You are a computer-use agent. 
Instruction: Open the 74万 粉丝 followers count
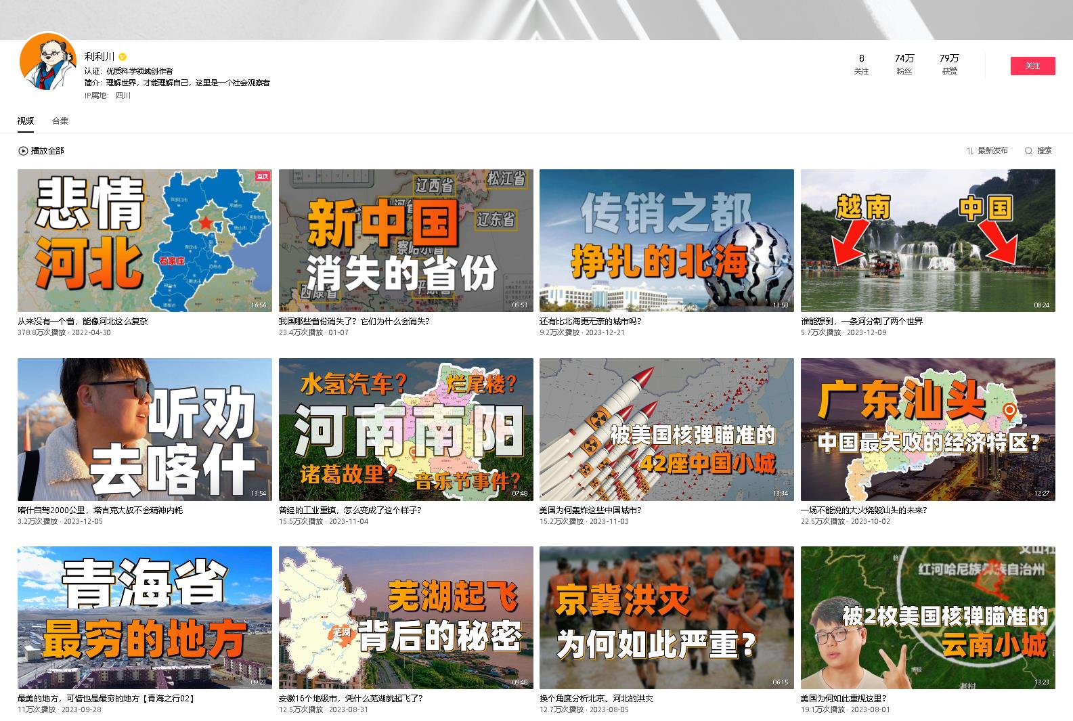click(904, 64)
